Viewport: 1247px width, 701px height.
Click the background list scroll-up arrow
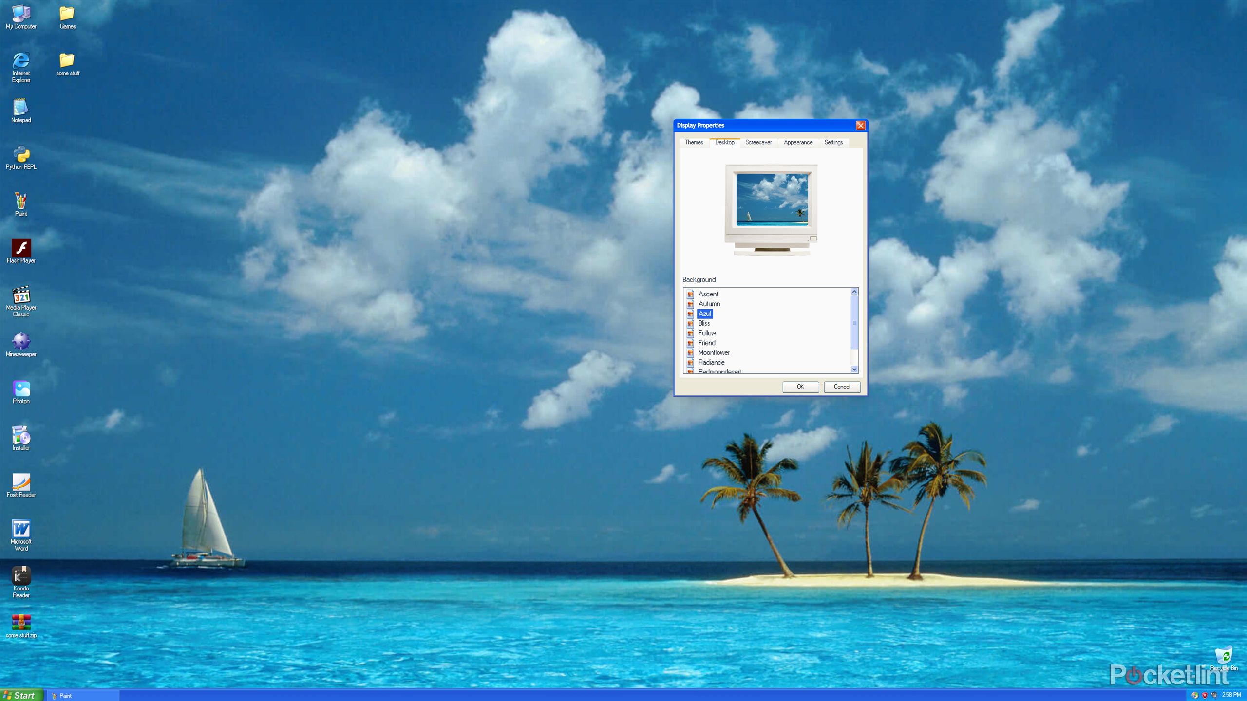pos(854,292)
